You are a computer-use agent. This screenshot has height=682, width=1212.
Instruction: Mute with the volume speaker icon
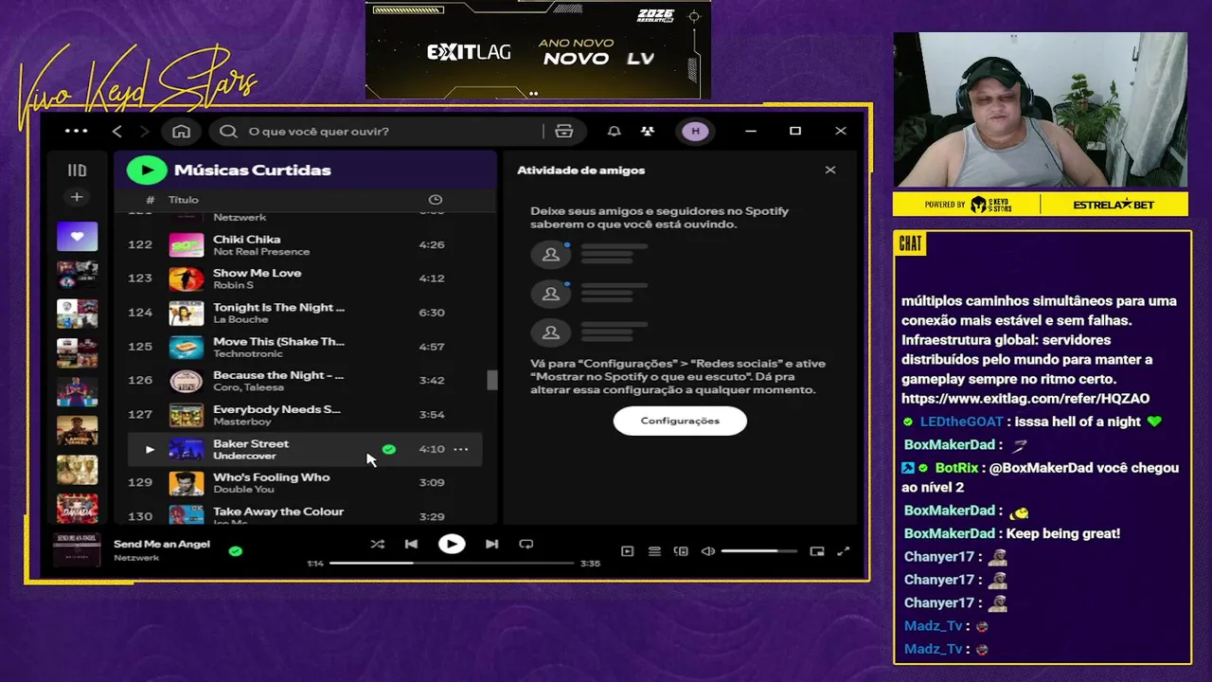[707, 551]
